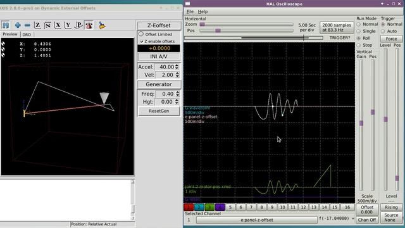Click the homed symbol next to X coordinate

pos(3,44)
